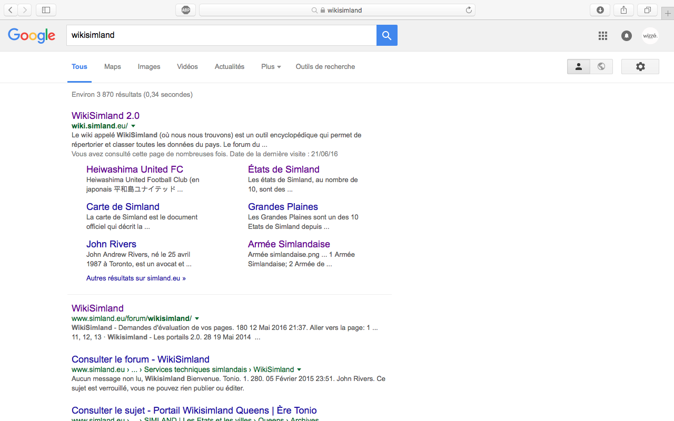The height and width of the screenshot is (421, 674).
Task: Show Safari downloads
Action: point(600,10)
